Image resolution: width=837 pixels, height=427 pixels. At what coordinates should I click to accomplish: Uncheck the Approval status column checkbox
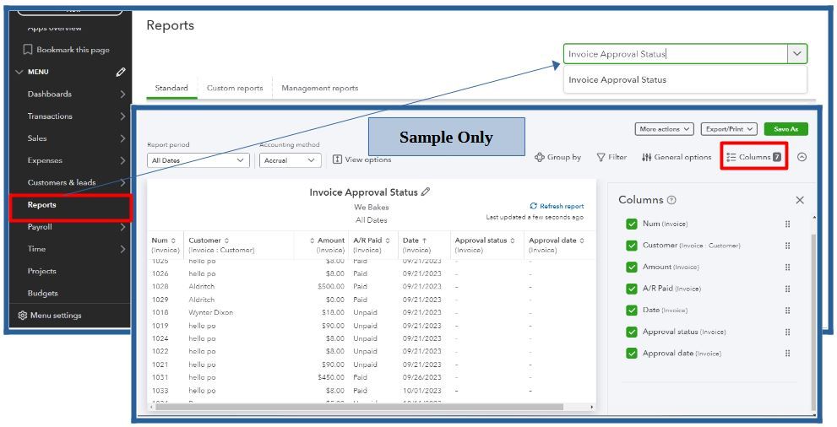(632, 332)
